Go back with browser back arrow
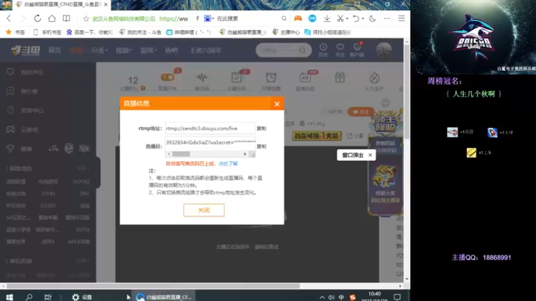Screen dimensions: 536x301 [x=9, y=19]
